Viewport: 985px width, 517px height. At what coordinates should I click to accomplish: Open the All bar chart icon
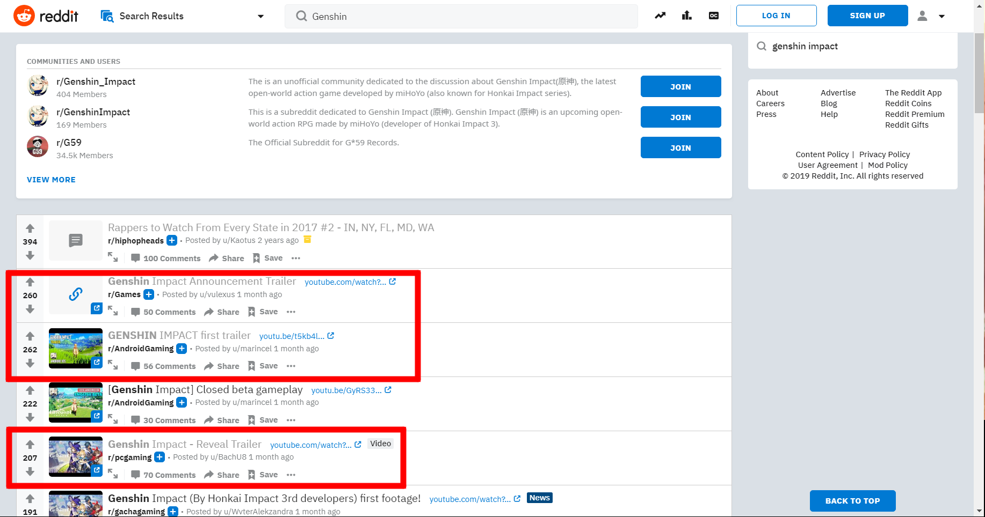tap(687, 16)
